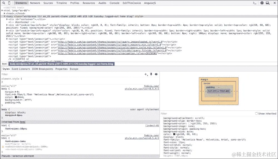Screen dimensions: 278x159
Task: Toggle device mode phone icon
Action: [x=9, y=3]
